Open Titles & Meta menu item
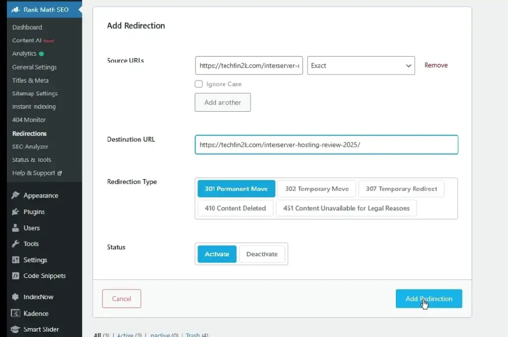The width and height of the screenshot is (508, 337). point(30,80)
